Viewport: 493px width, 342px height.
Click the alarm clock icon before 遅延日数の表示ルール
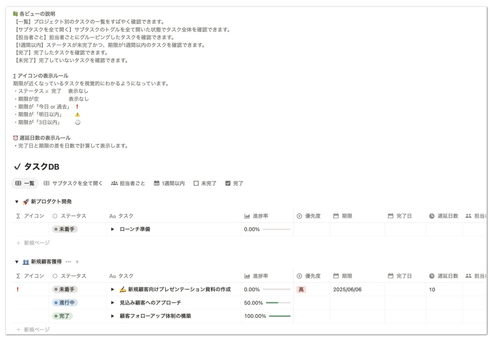click(15, 138)
